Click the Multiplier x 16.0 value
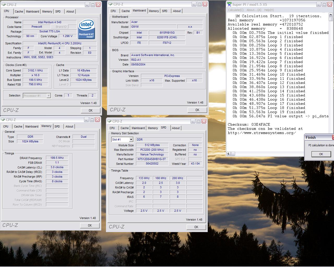334x267 pixels. (x=35, y=75)
